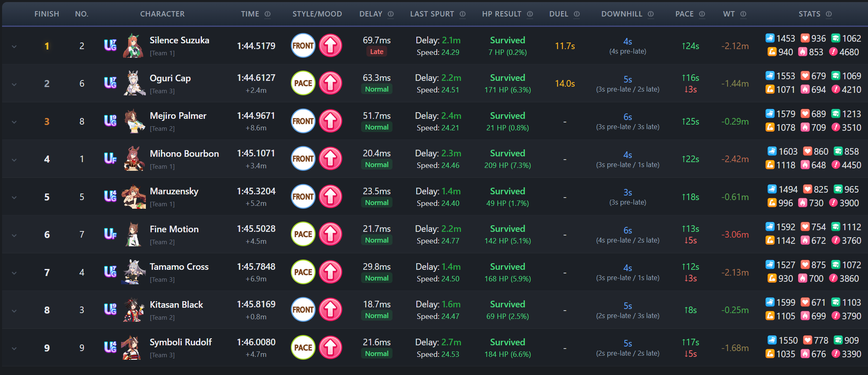Click Silence Suzuka's FRONT style badge
This screenshot has width=868, height=375.
[x=303, y=45]
